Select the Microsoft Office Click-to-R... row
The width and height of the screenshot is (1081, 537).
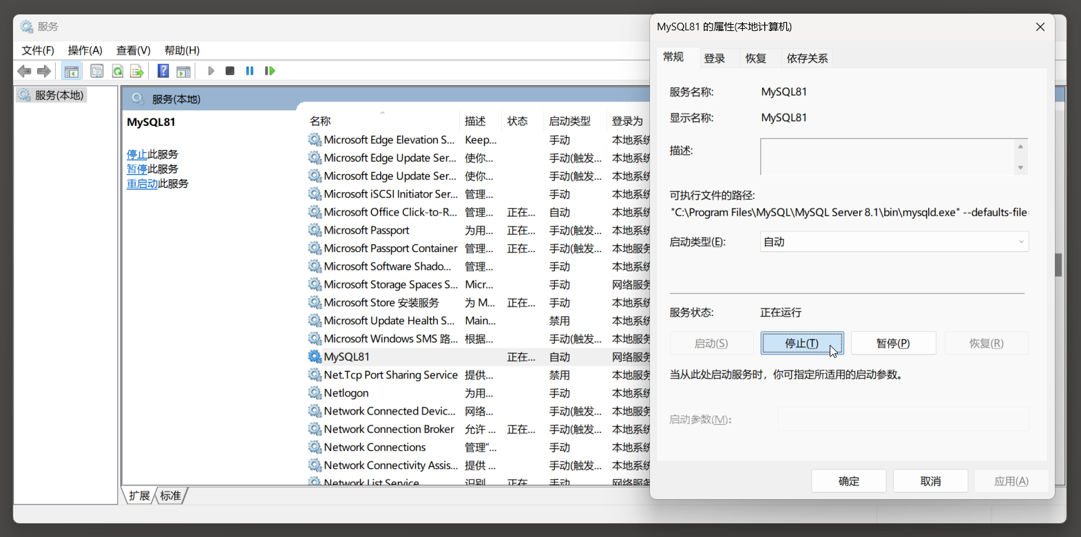click(x=479, y=212)
